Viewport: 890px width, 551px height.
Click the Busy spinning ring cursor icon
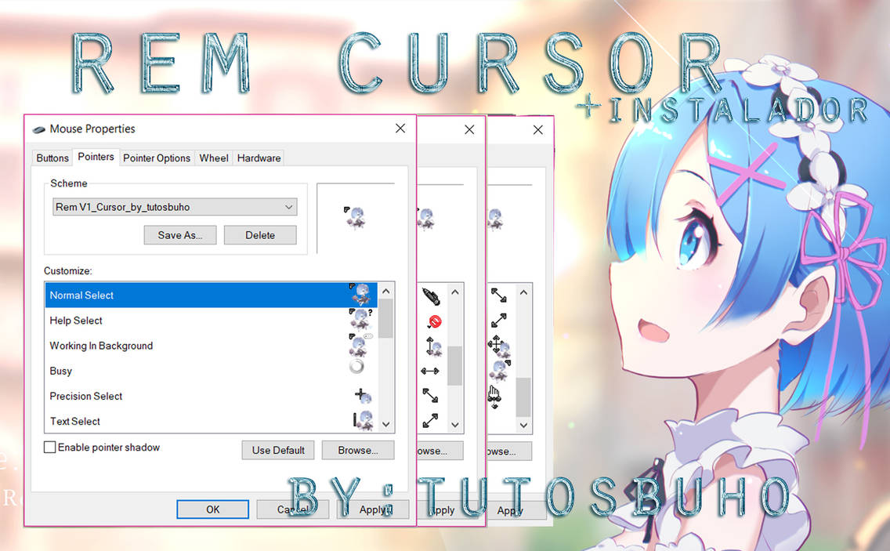[356, 366]
